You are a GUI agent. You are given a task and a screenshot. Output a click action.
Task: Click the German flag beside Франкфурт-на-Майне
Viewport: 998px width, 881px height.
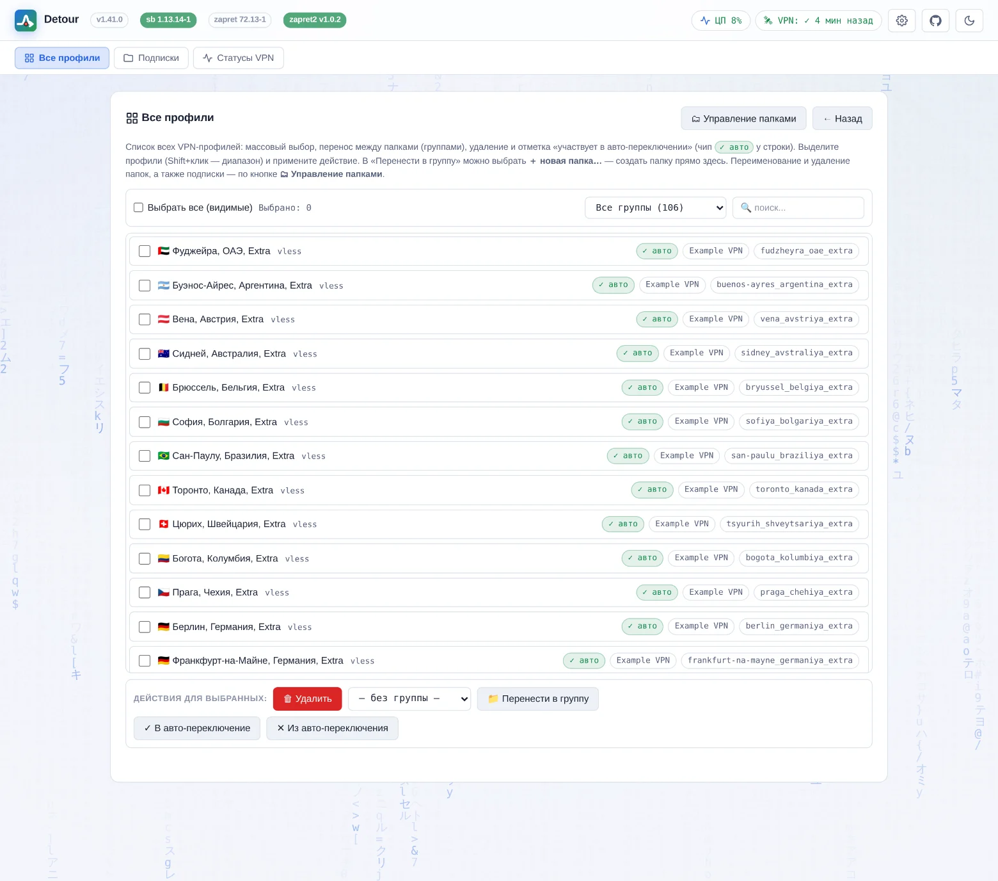(x=164, y=661)
